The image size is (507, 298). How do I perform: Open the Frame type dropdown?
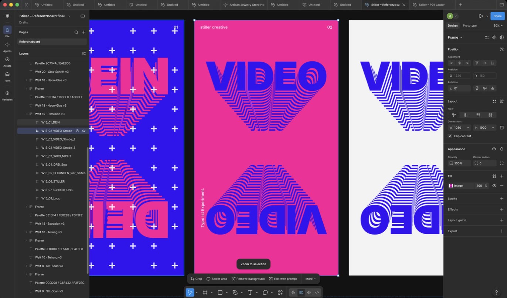pos(455,38)
